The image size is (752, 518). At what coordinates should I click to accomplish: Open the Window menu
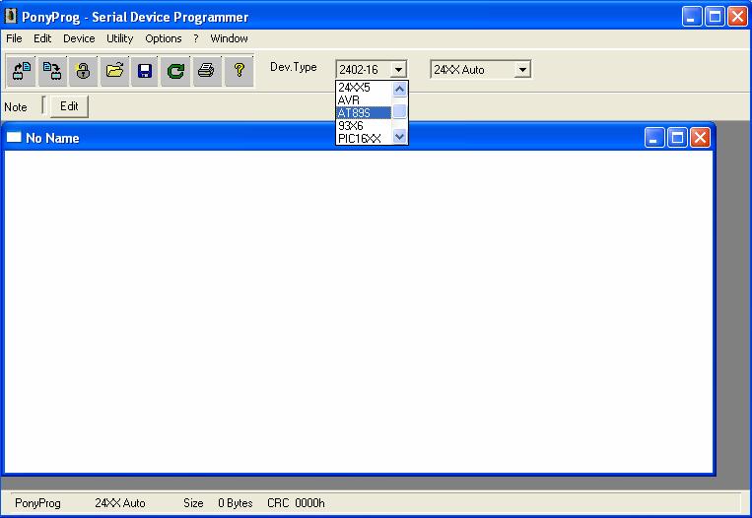click(x=229, y=38)
